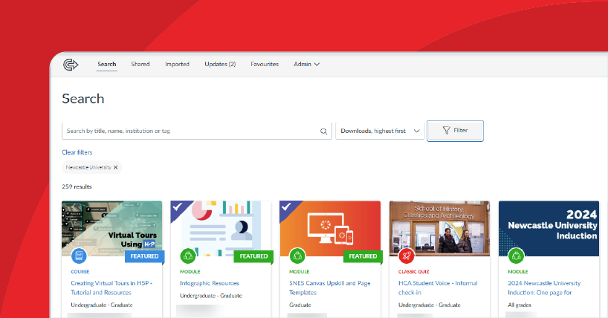Click the FEATURED badge on Infographic Resources card
This screenshot has width=608, height=318.
[253, 256]
